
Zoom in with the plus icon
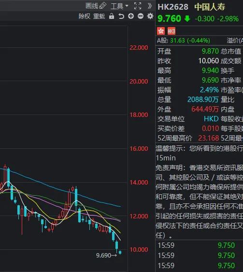(131, 16)
